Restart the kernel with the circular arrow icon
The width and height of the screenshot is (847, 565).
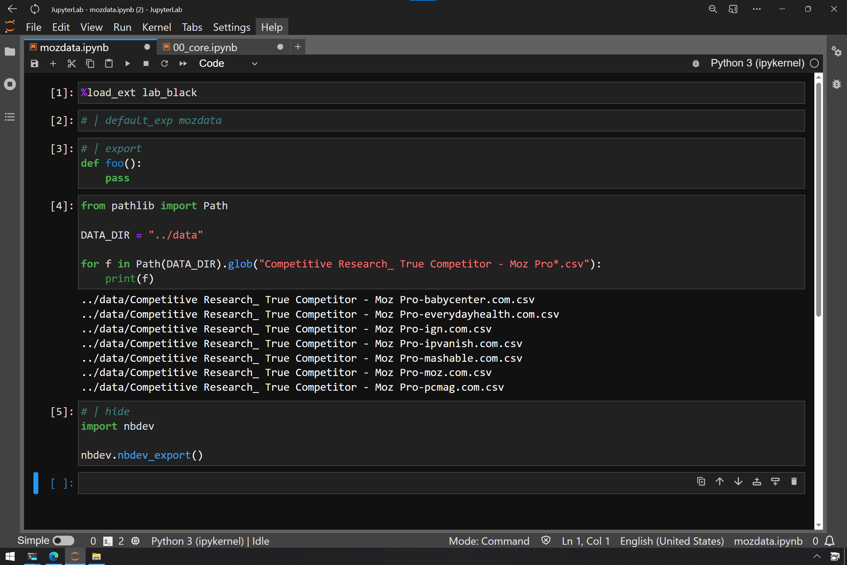click(x=164, y=63)
